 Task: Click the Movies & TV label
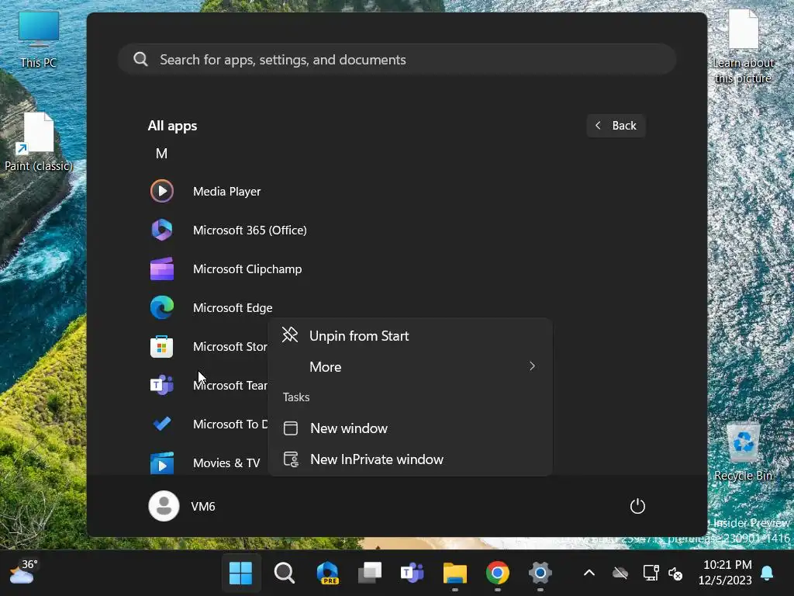226,463
